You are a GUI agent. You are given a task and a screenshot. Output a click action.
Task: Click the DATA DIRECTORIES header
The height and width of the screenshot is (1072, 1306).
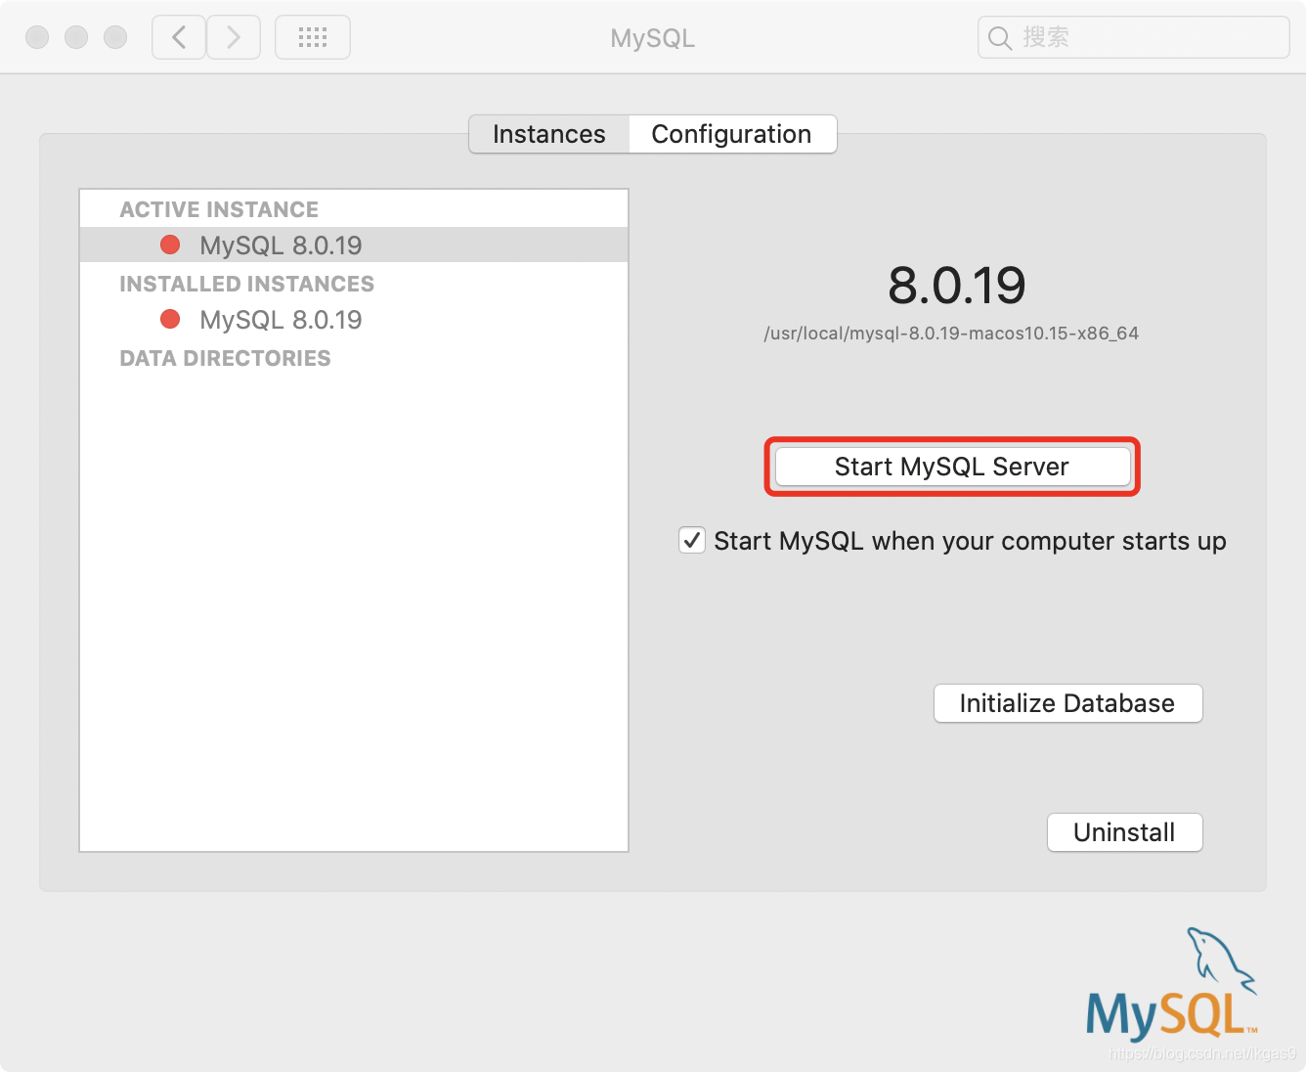[x=225, y=358]
